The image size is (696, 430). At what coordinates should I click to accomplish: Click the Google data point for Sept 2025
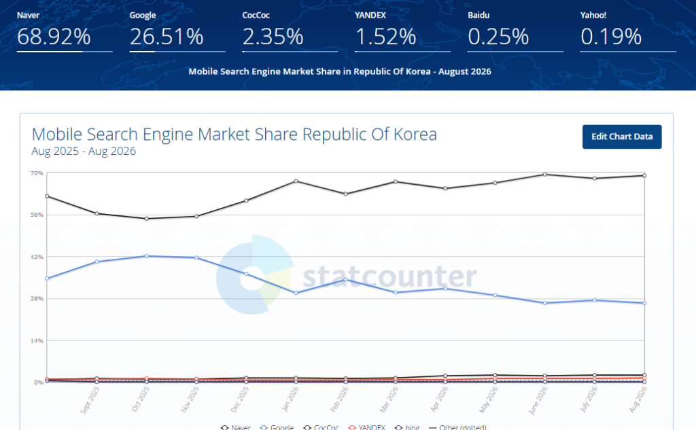click(x=97, y=262)
